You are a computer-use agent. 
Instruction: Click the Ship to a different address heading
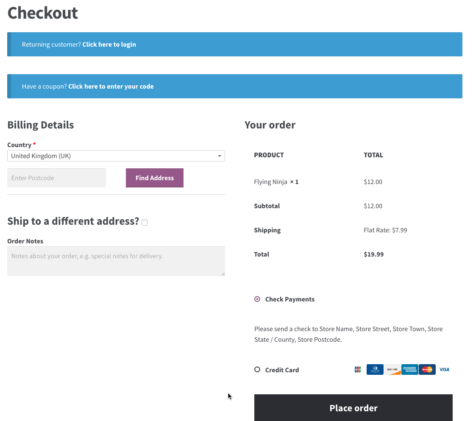coord(73,221)
